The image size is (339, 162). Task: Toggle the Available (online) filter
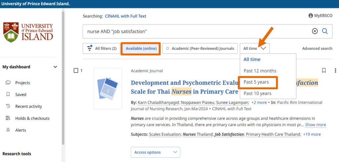pyautogui.click(x=141, y=49)
